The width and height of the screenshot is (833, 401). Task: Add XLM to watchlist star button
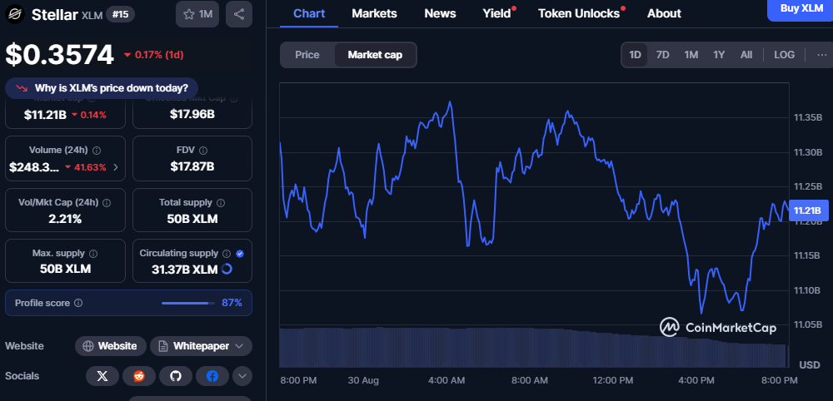(197, 14)
